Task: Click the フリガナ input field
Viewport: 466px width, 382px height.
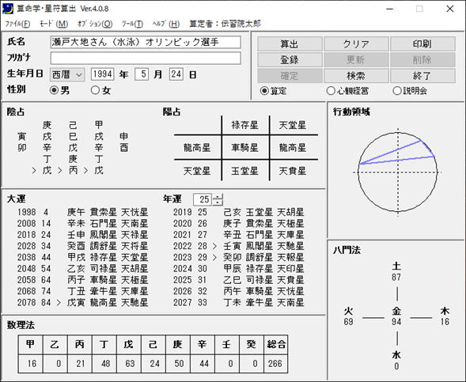Action: coord(146,59)
